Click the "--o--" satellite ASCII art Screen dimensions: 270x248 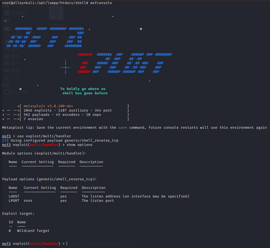[65, 67]
